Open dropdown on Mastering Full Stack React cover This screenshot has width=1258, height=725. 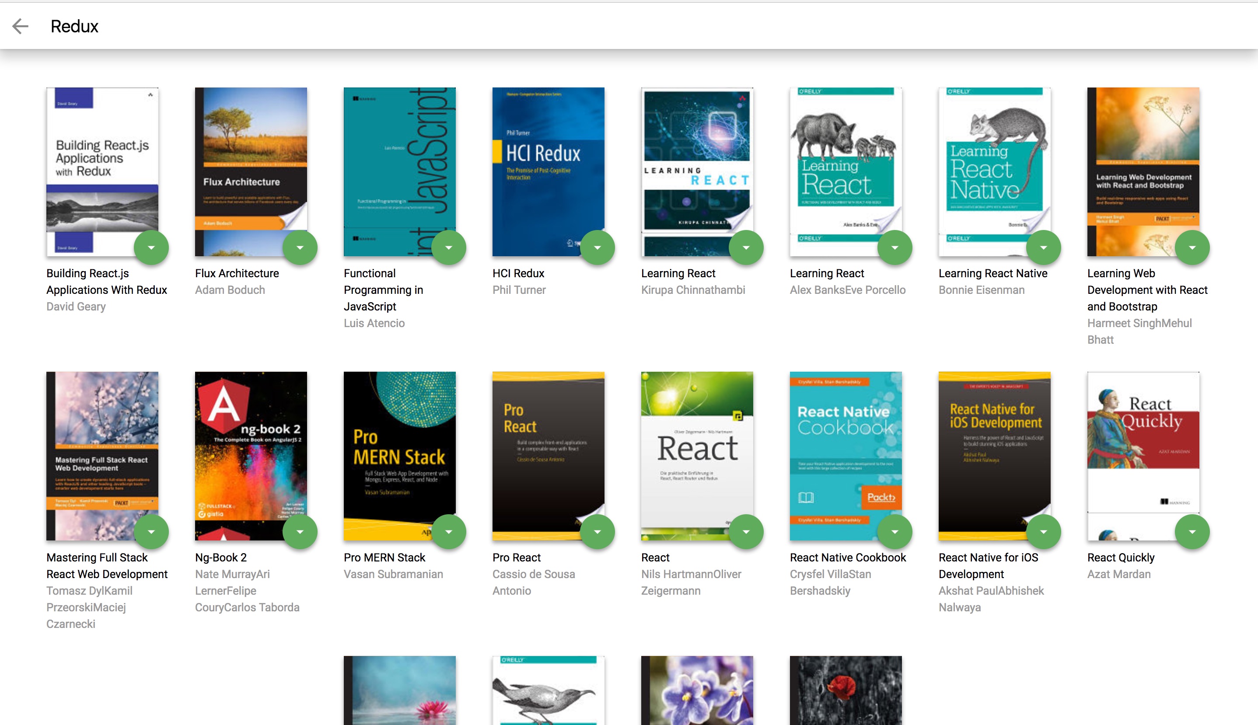click(151, 532)
